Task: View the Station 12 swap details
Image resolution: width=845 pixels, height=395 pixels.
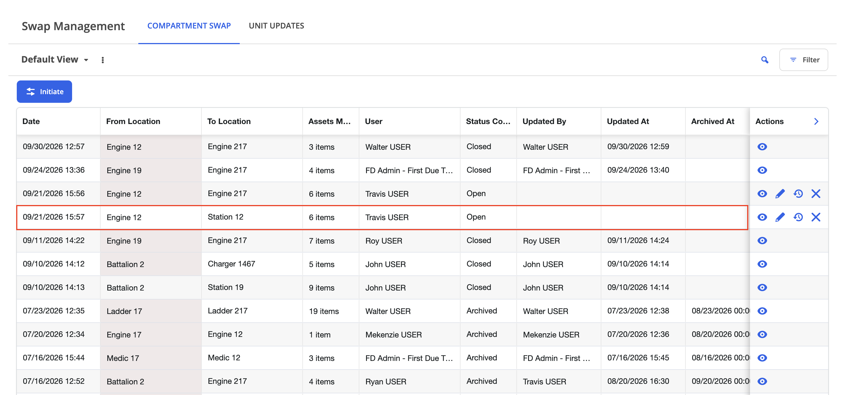Action: tap(762, 217)
